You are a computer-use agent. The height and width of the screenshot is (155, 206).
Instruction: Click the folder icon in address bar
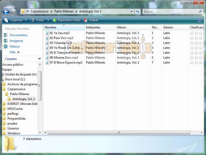coord(23,11)
